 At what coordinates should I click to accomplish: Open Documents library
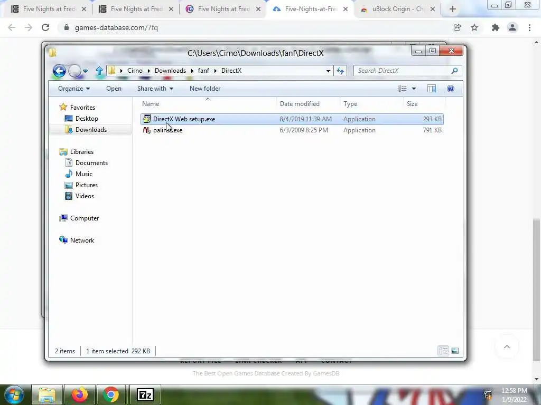91,162
